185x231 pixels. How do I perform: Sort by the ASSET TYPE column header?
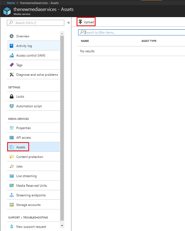click(149, 41)
